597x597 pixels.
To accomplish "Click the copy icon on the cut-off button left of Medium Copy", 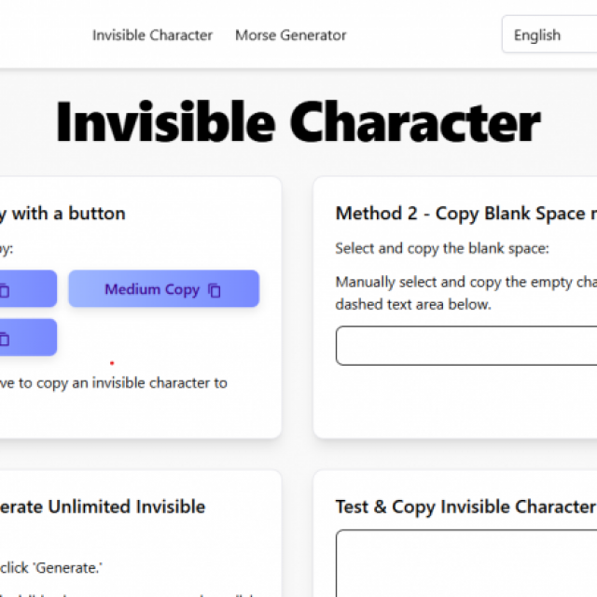I will point(4,290).
